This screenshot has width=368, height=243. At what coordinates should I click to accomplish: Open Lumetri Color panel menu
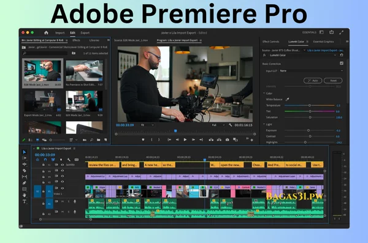(x=307, y=42)
